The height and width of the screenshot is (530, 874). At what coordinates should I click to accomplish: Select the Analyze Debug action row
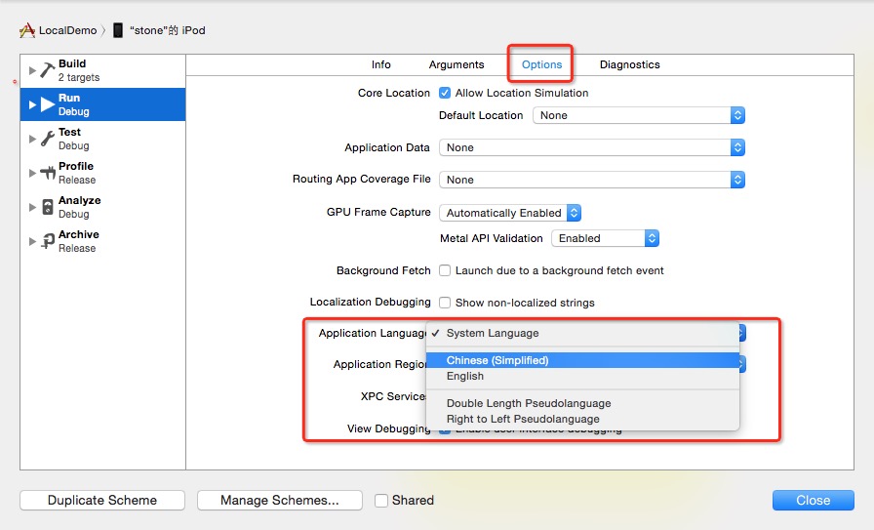pyautogui.click(x=103, y=207)
